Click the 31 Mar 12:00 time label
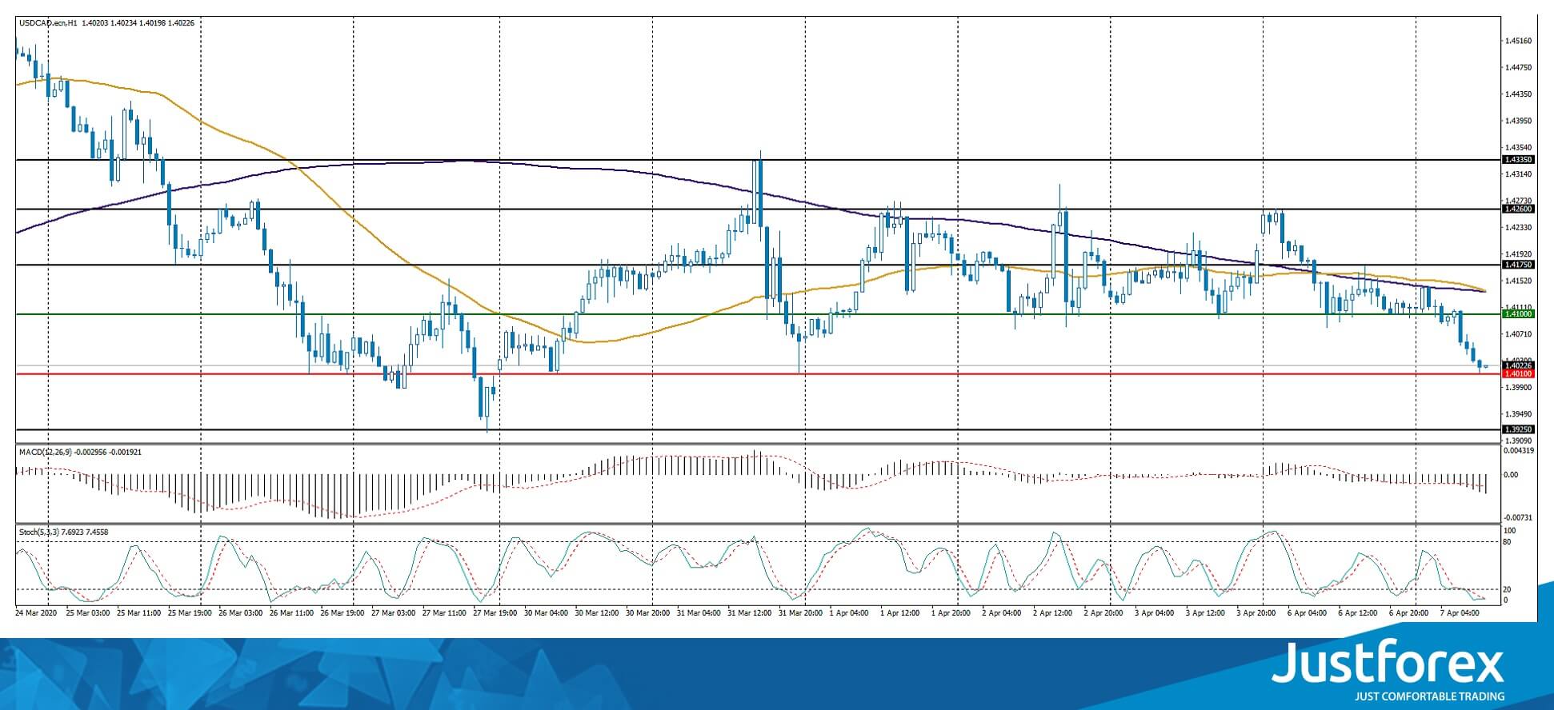This screenshot has width=1554, height=710. [750, 612]
